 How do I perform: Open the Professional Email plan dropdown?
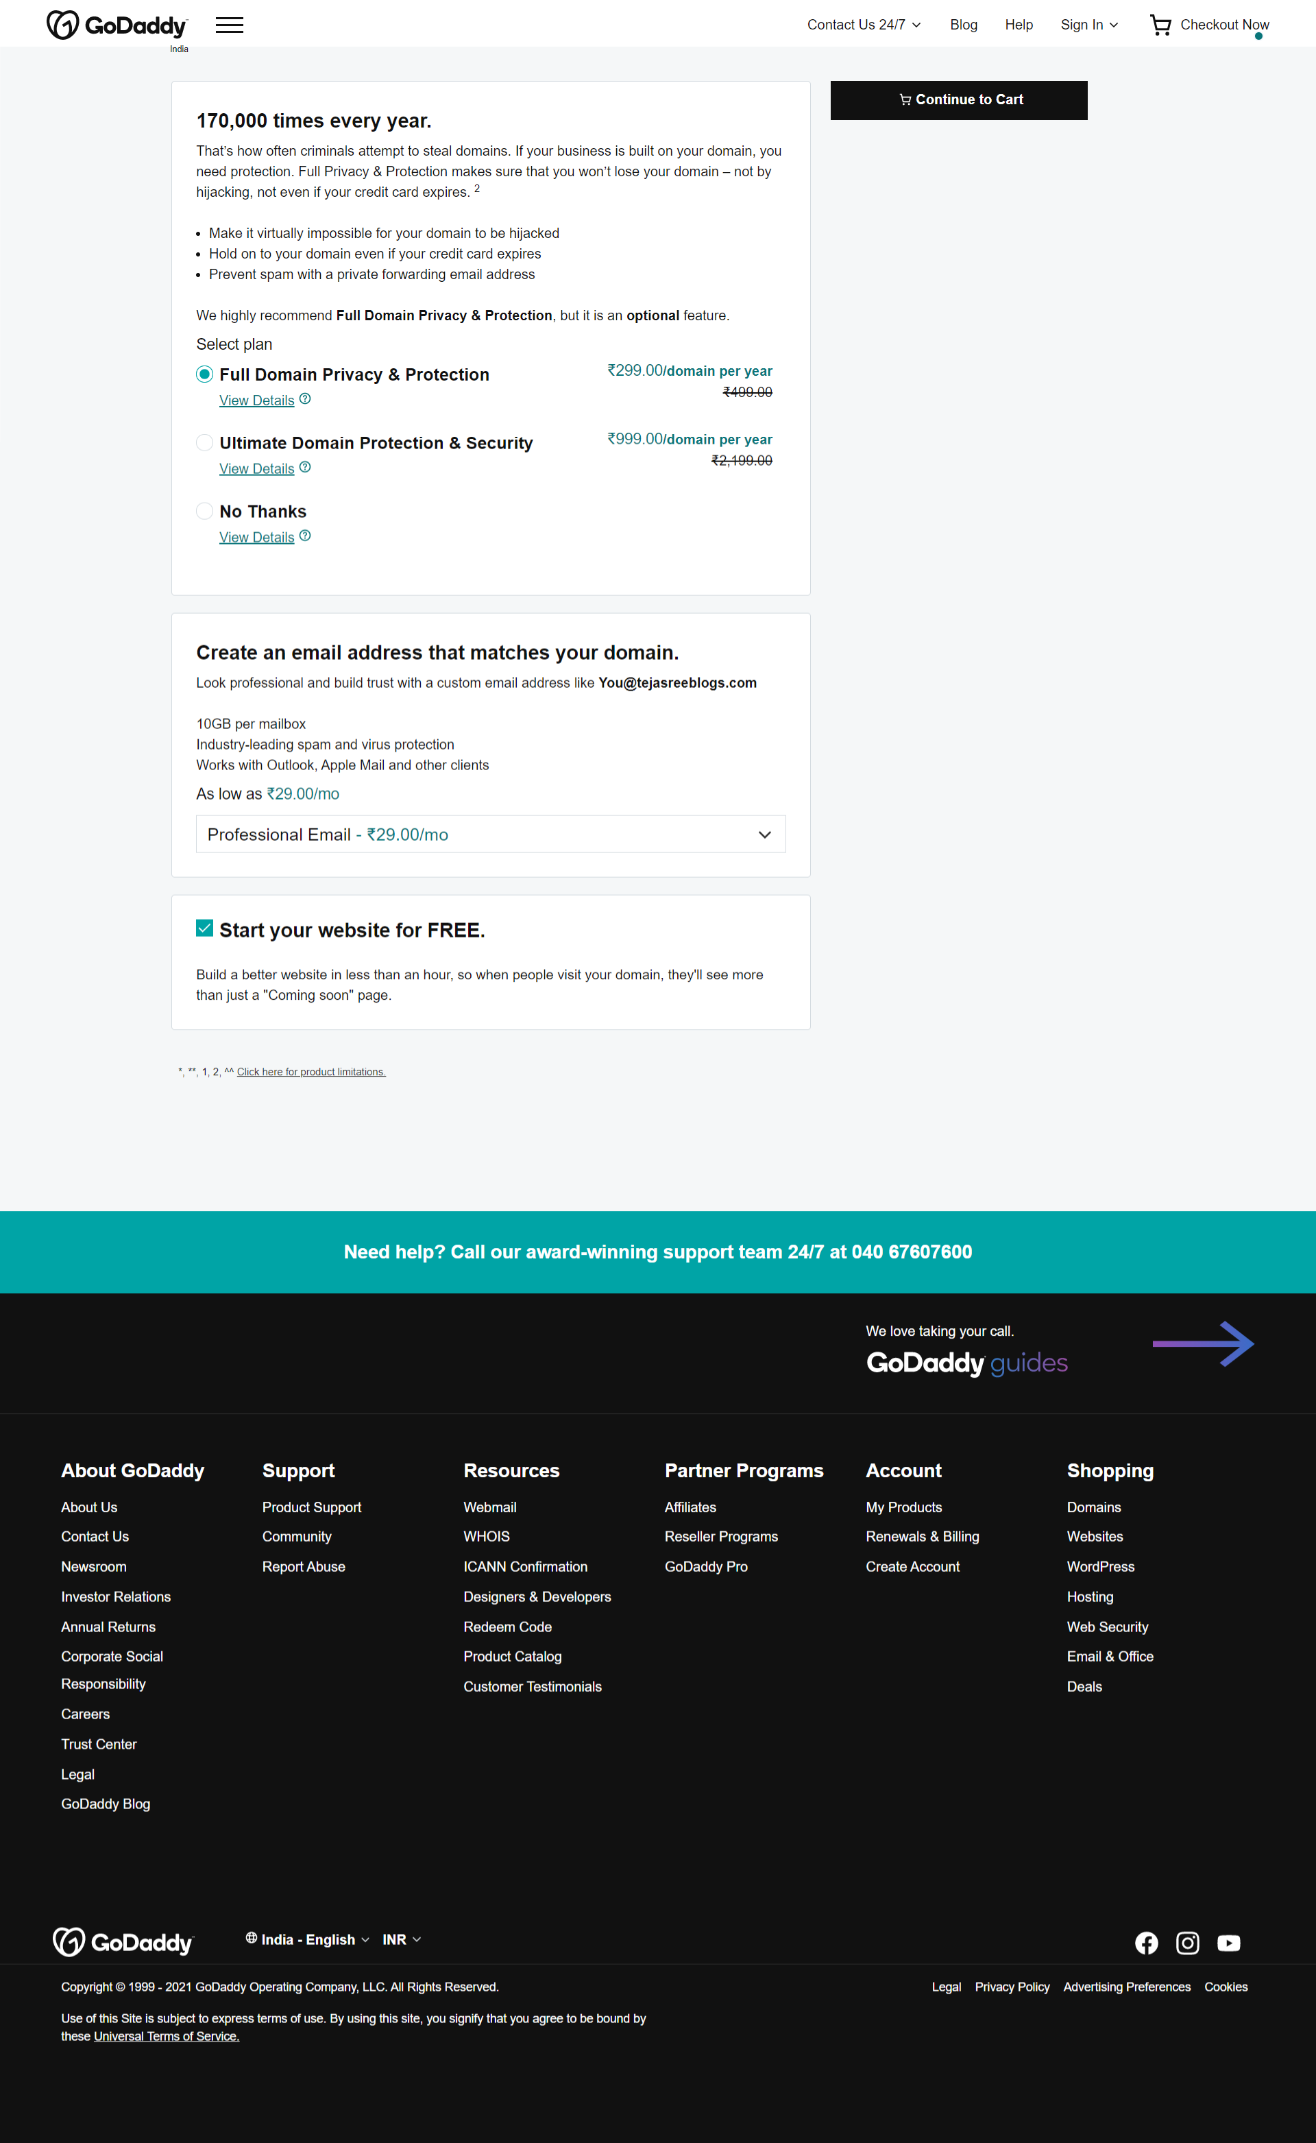(x=491, y=834)
